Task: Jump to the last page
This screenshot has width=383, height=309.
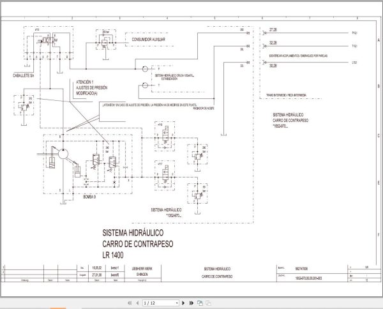Action: (191, 303)
